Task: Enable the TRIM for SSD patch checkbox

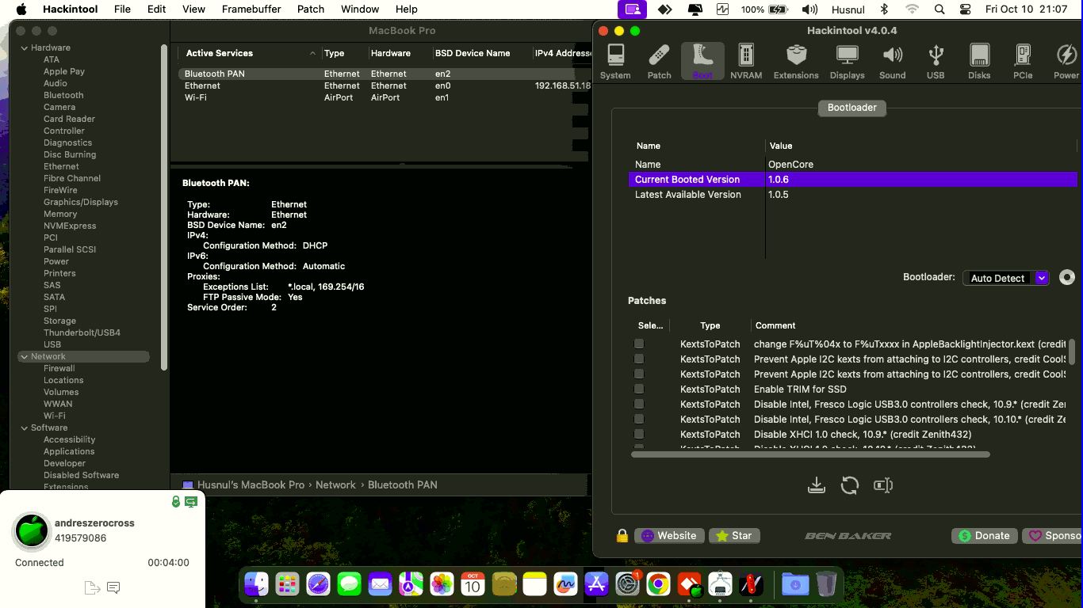Action: coord(639,389)
